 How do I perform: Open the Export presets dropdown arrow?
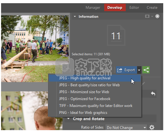(x=139, y=70)
